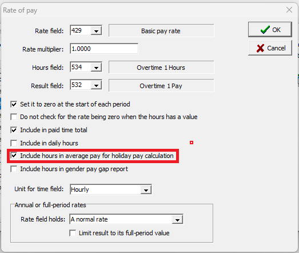The image size is (299, 253).
Task: Click the small red square marker
Action: [x=192, y=143]
